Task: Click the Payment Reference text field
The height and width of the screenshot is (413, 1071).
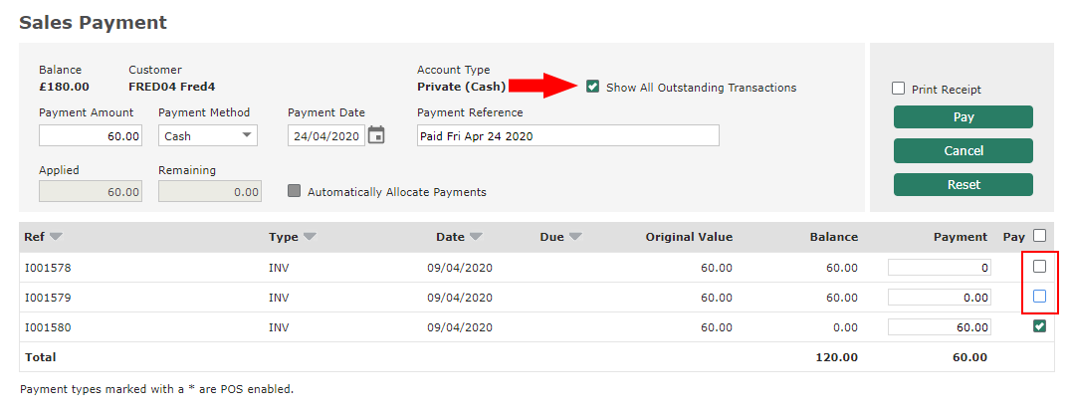Action: (567, 136)
